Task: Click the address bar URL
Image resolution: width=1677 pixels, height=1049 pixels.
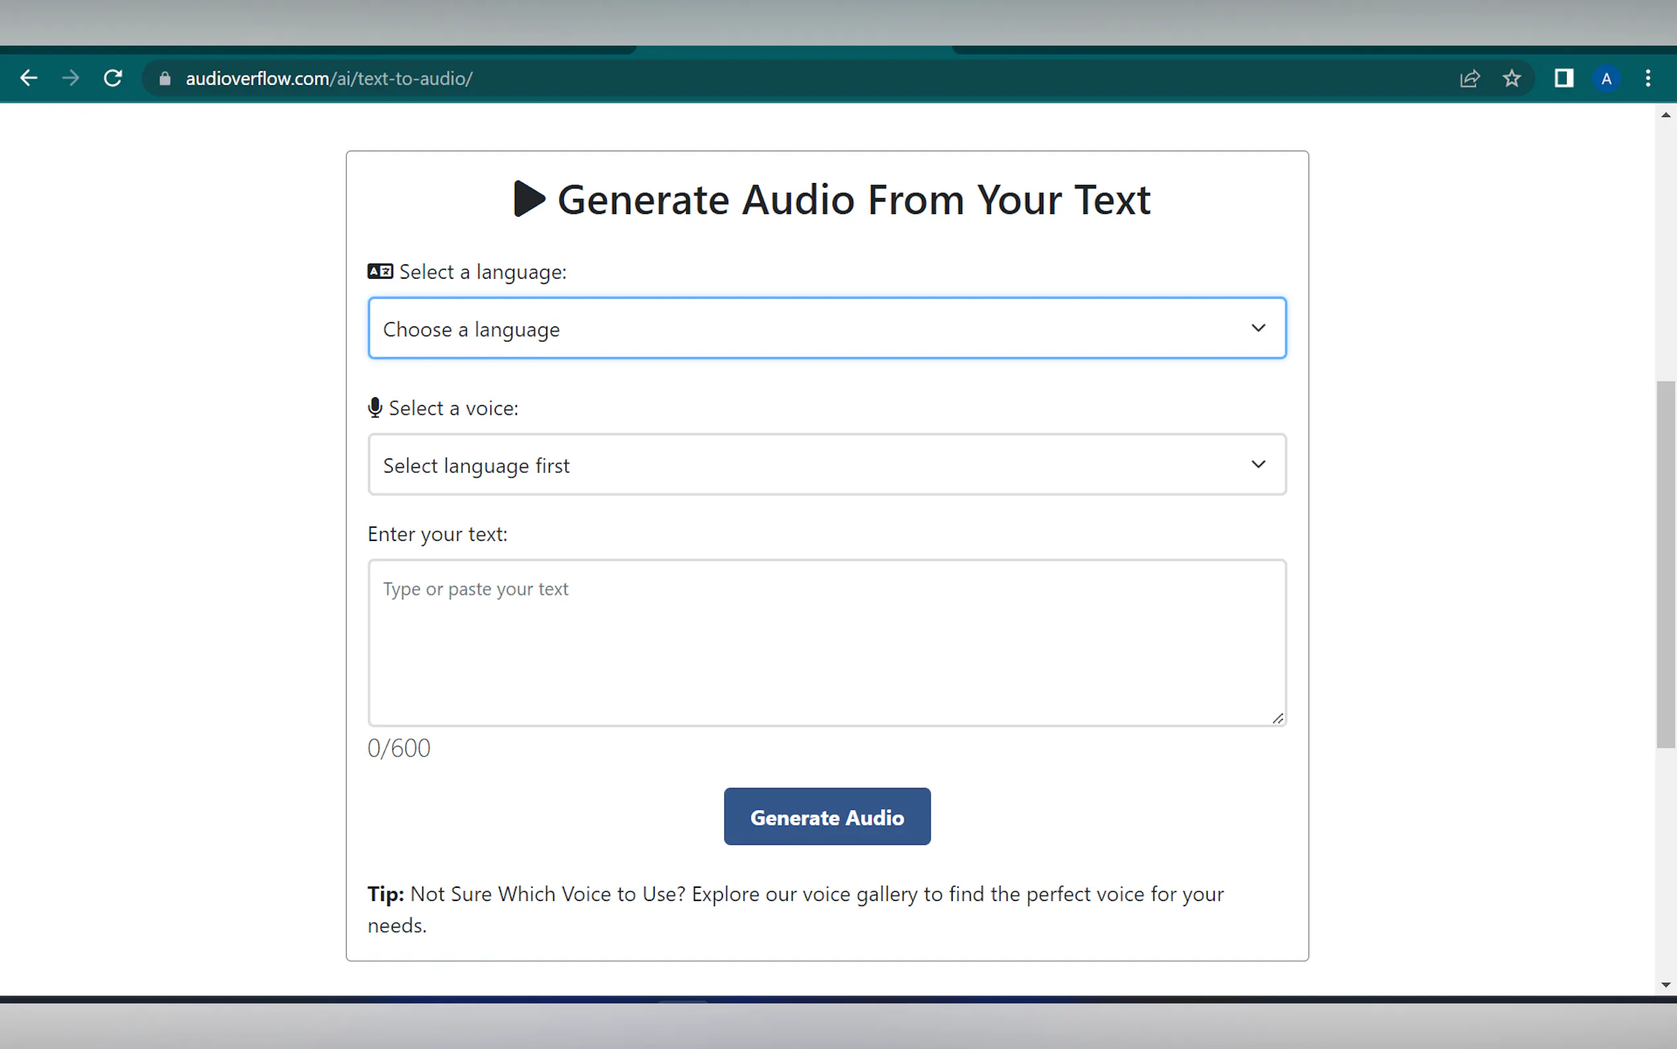Action: pyautogui.click(x=329, y=79)
